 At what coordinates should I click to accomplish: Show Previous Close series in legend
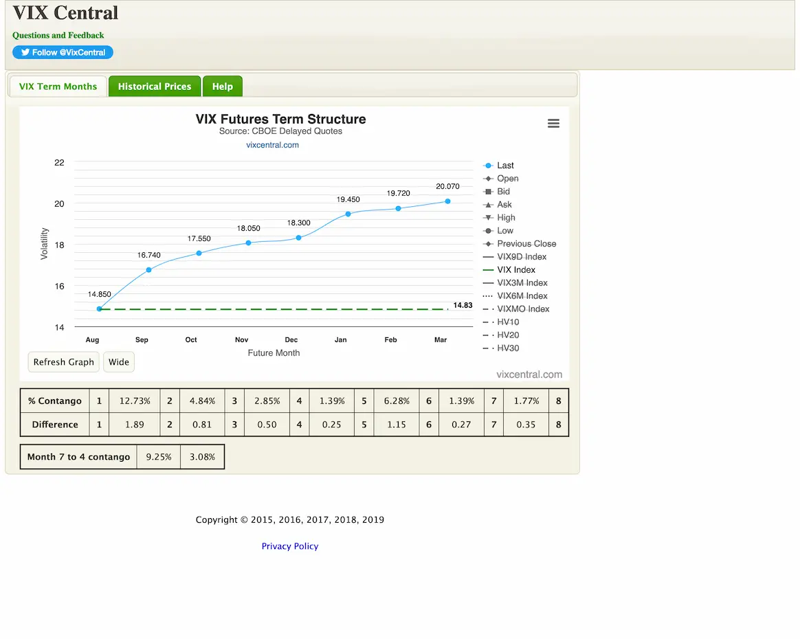pyautogui.click(x=526, y=244)
